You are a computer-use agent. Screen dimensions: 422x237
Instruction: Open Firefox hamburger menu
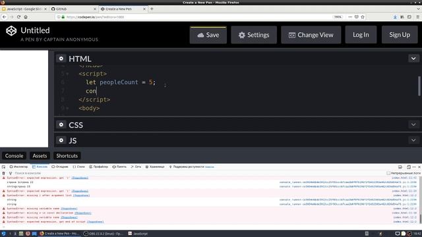418,17
